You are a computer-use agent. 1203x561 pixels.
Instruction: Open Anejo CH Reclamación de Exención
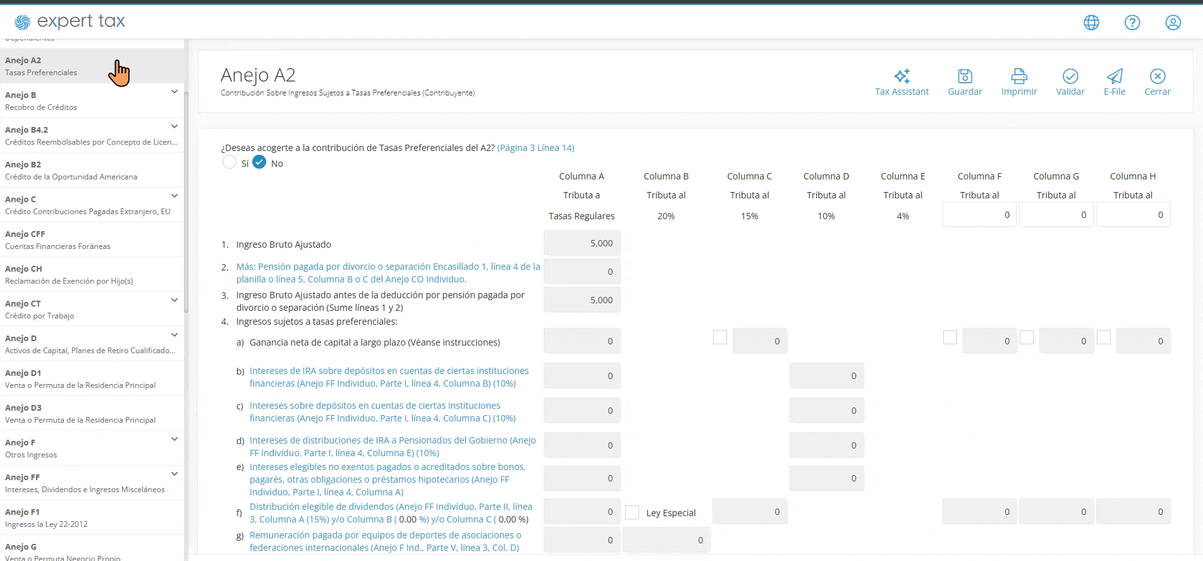(x=92, y=274)
